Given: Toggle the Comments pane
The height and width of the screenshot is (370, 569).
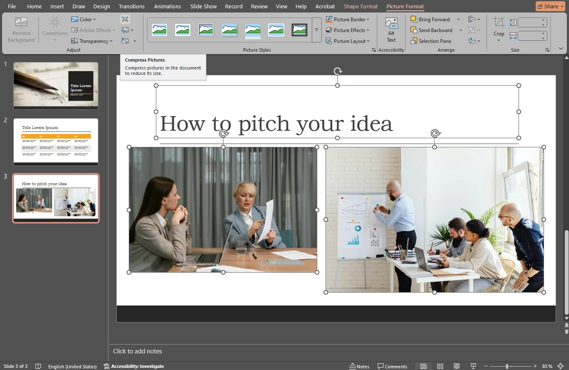Looking at the screenshot, I should pos(392,366).
